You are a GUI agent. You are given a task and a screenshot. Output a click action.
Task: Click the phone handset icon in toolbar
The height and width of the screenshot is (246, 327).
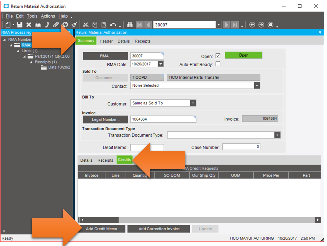click(x=47, y=25)
